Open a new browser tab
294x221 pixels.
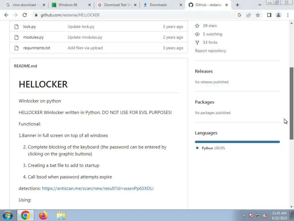click(237, 5)
